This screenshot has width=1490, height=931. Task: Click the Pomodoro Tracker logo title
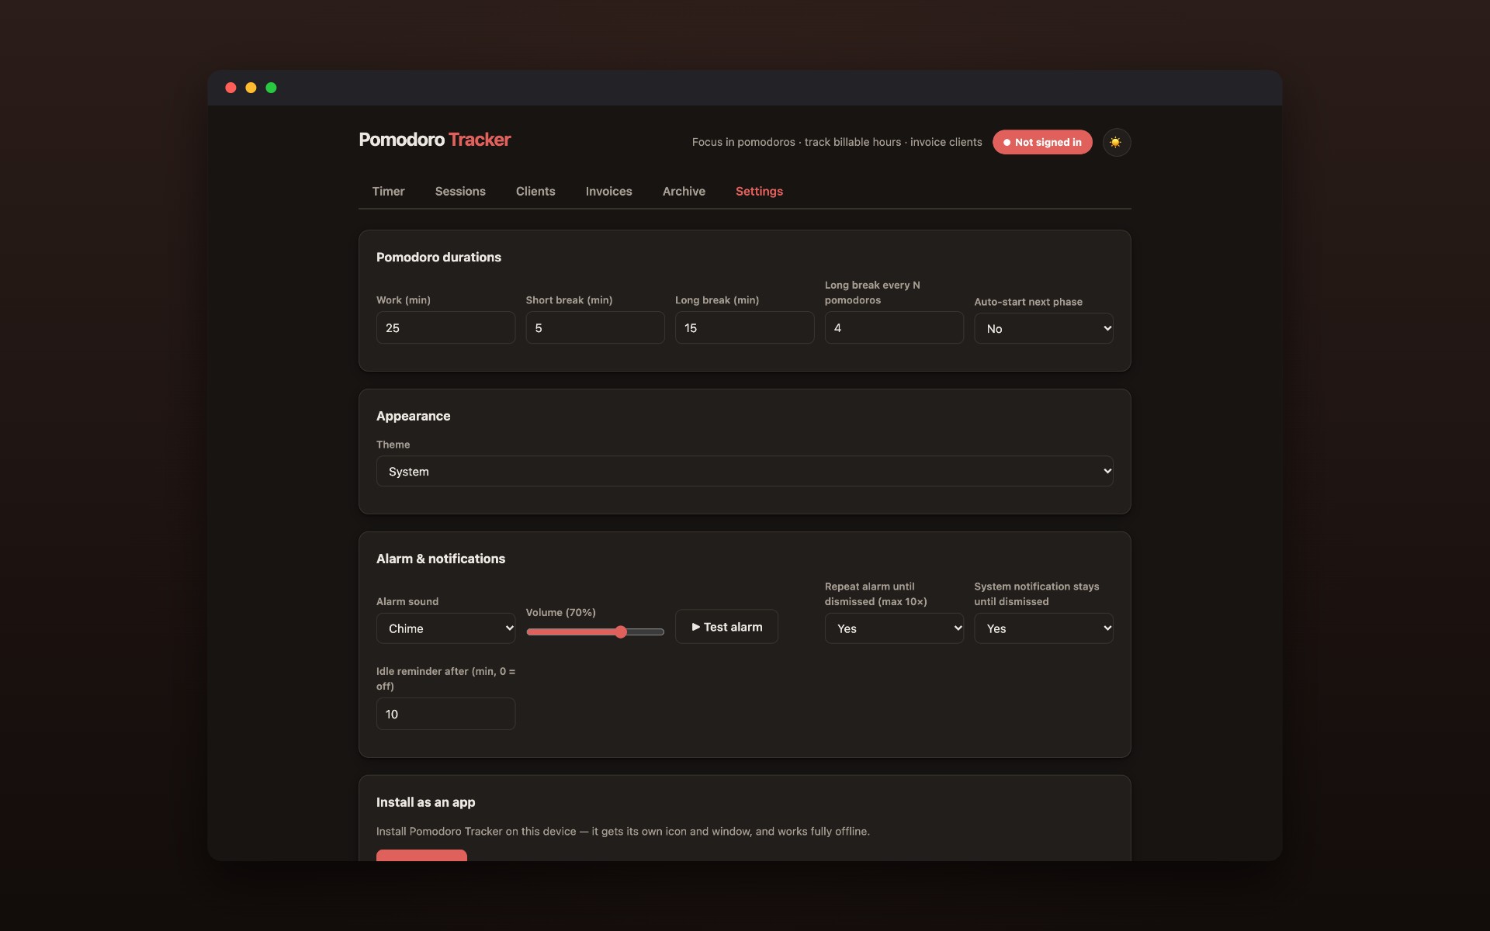(x=435, y=140)
